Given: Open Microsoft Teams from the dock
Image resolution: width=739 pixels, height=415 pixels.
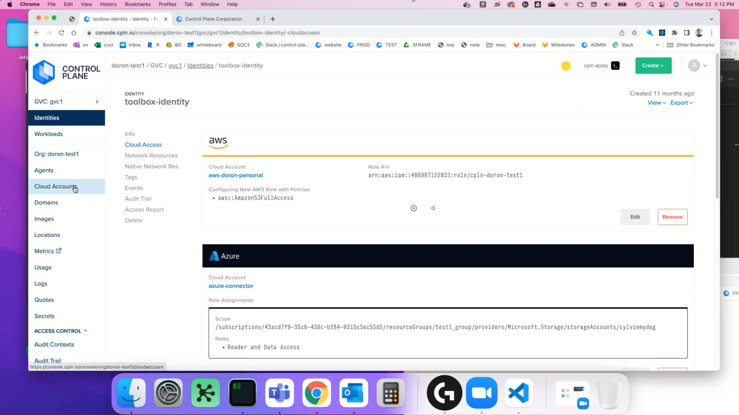Looking at the screenshot, I should coord(279,393).
